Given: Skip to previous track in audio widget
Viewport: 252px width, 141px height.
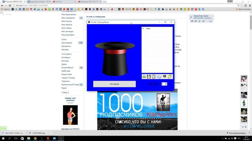Looking at the screenshot, I should [x=192, y=21].
